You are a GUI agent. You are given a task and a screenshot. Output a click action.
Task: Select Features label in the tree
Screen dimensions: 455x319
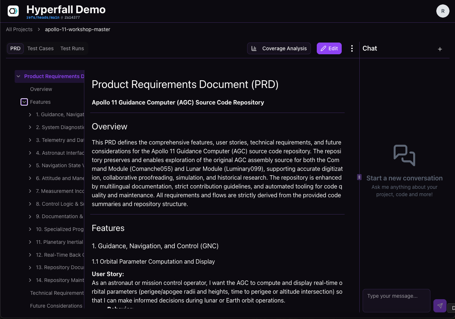(40, 102)
